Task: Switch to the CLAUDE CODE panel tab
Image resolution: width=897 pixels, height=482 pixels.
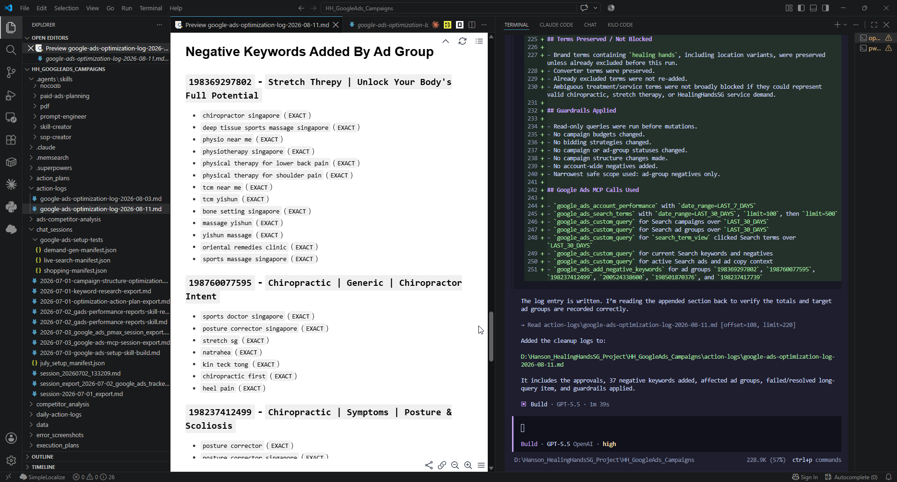Action: [x=556, y=25]
